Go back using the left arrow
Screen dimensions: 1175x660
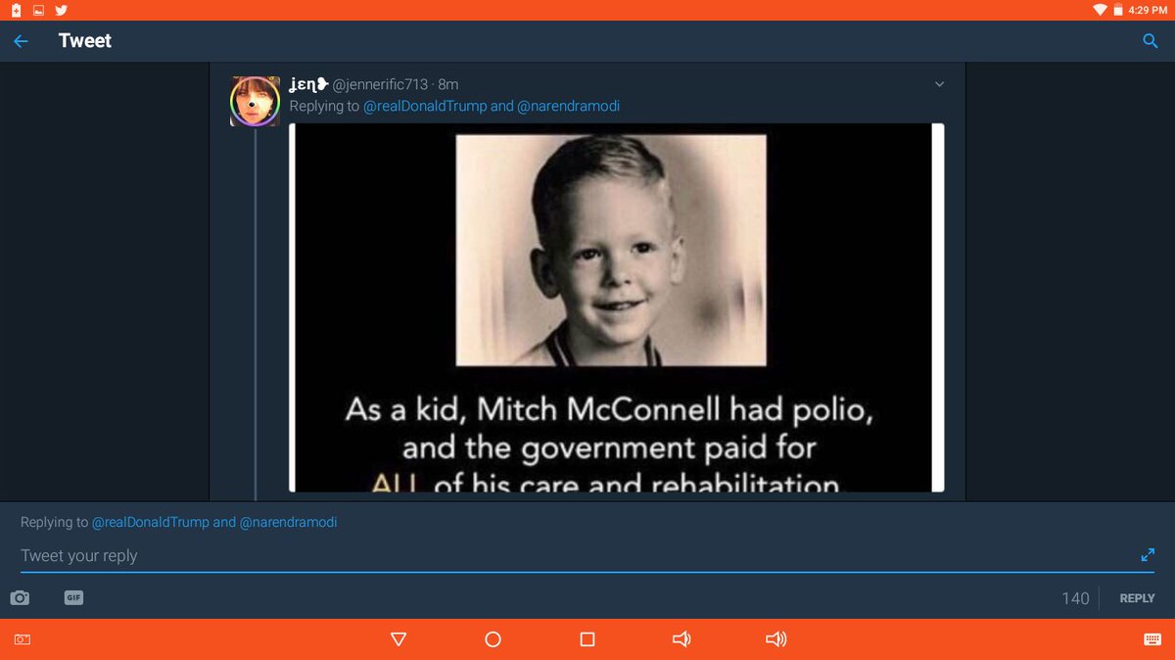pyautogui.click(x=22, y=41)
